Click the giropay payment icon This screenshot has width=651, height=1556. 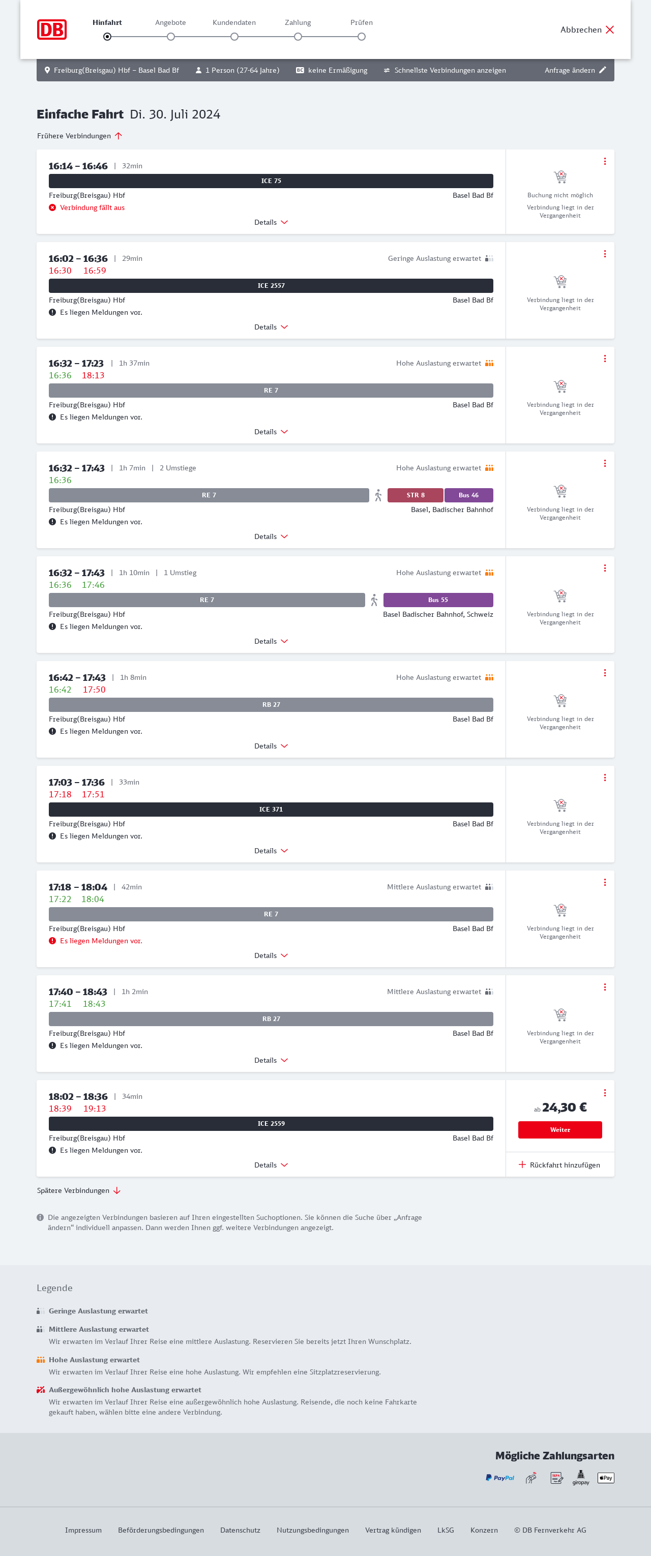click(x=580, y=1478)
